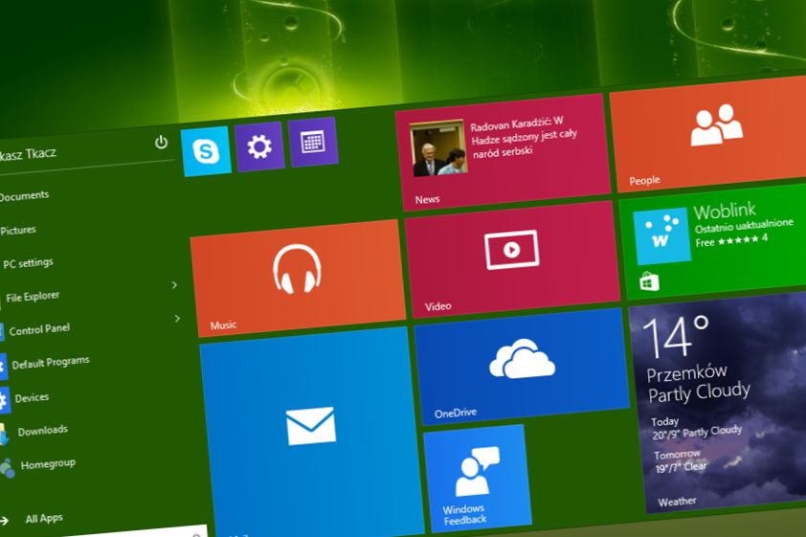Open the Music headphones tile
This screenshot has width=806, height=537.
(x=298, y=278)
